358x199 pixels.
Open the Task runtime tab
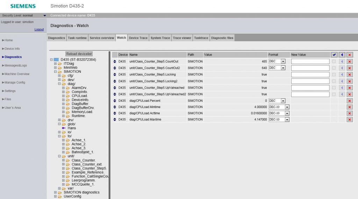pos(77,38)
